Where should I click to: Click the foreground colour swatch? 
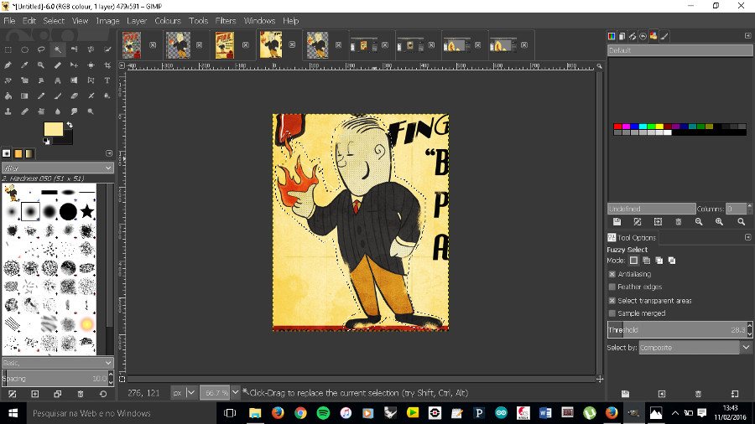(x=53, y=129)
